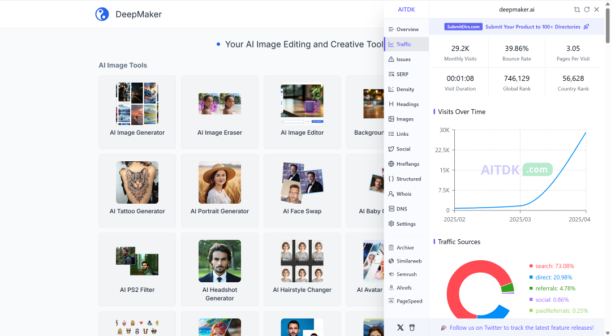Click the Social bird icon
This screenshot has width=611, height=336.
pos(391,149)
